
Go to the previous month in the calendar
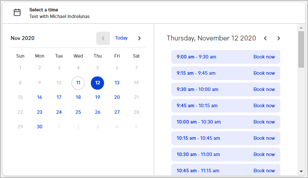click(x=103, y=38)
